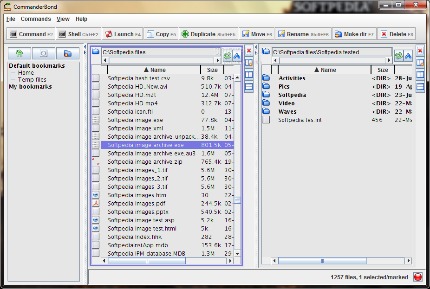The height and width of the screenshot is (289, 430).
Task: Select the Default bookmarks tree node
Action: pos(37,66)
